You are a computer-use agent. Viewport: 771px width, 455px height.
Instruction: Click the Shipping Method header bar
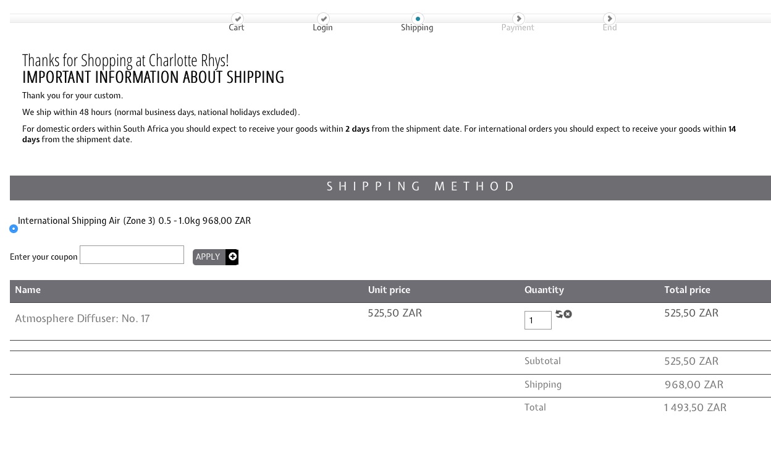click(x=390, y=187)
